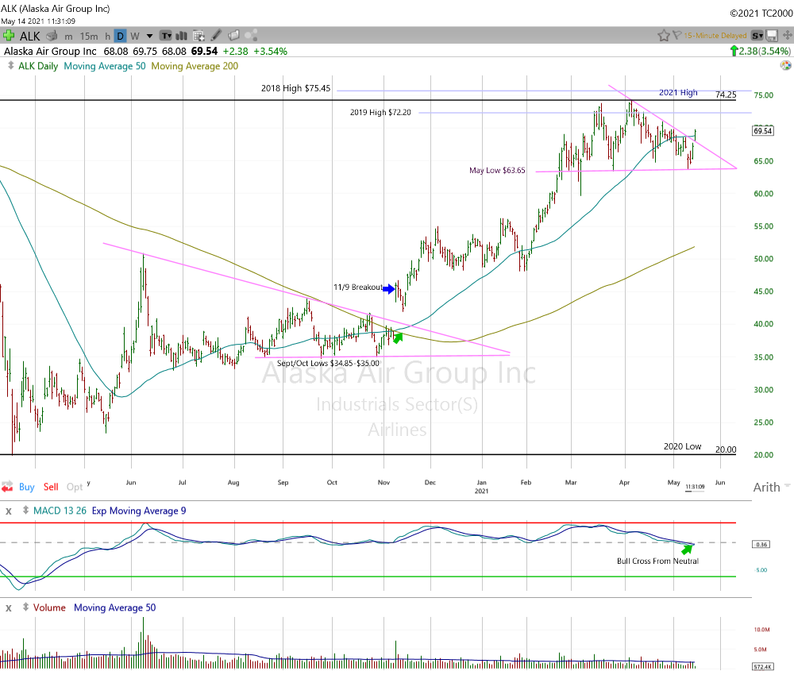Add ALK to favorites with star
This screenshot has width=794, height=675.
pyautogui.click(x=663, y=36)
